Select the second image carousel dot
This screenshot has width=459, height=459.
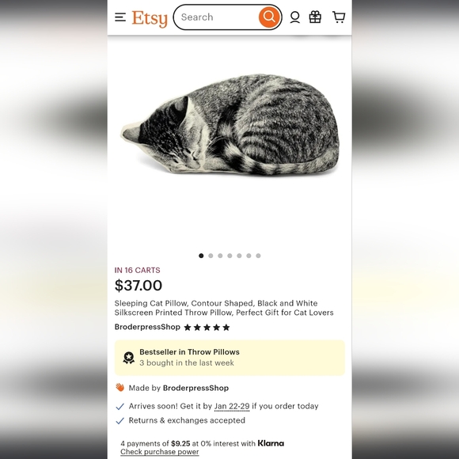(211, 256)
